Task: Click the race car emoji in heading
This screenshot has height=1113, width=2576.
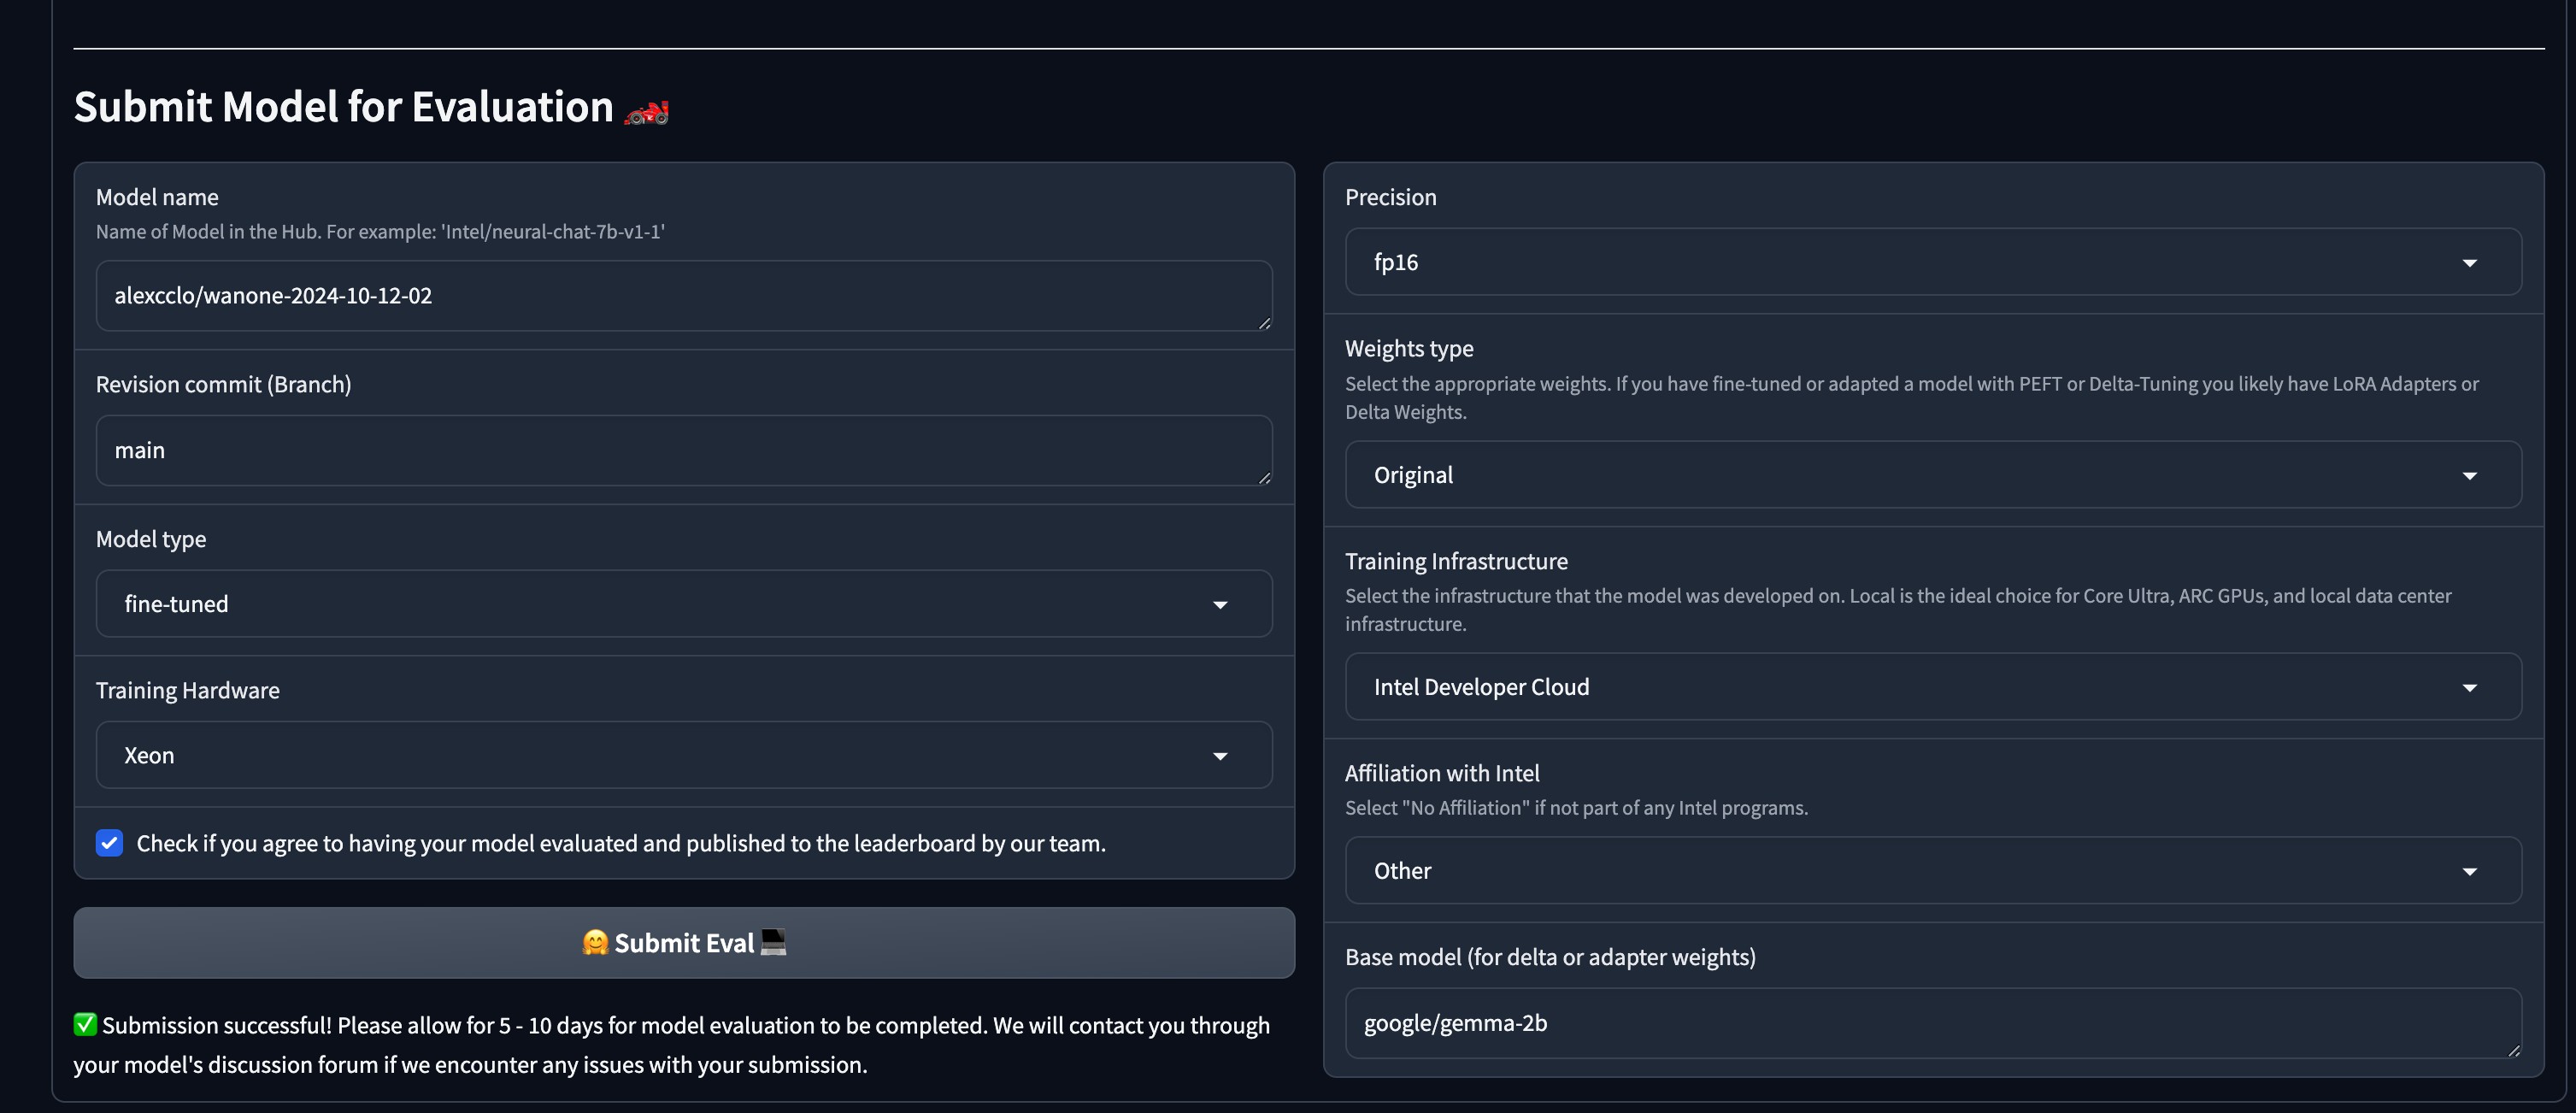Action: [x=646, y=112]
